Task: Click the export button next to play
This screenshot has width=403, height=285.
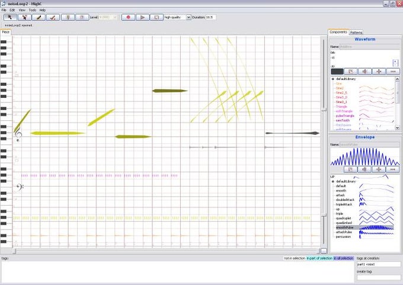Action: click(x=156, y=17)
